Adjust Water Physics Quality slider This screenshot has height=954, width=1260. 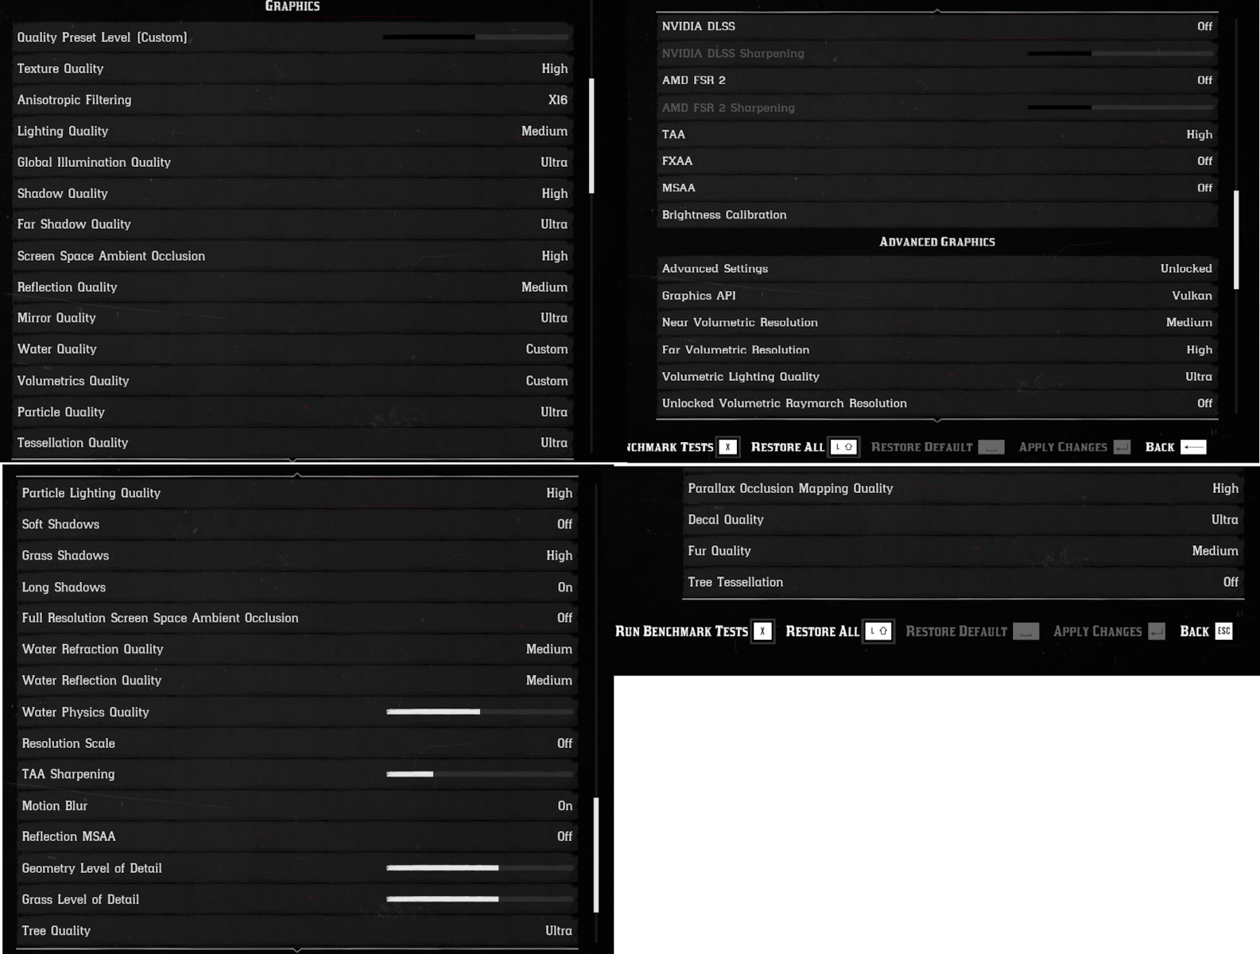click(x=479, y=712)
